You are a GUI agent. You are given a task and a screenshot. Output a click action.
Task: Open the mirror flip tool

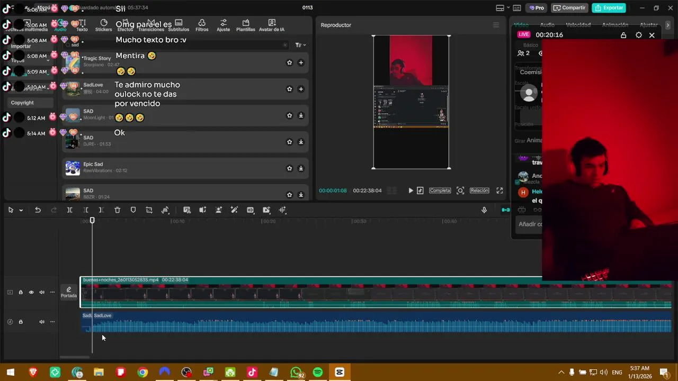[x=165, y=210]
